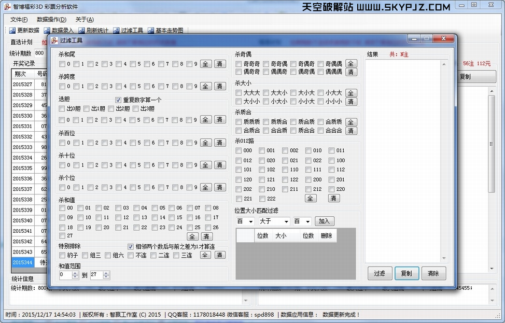
Task: Click the results list scrollbar down arrow
Action: pyautogui.click(x=444, y=258)
